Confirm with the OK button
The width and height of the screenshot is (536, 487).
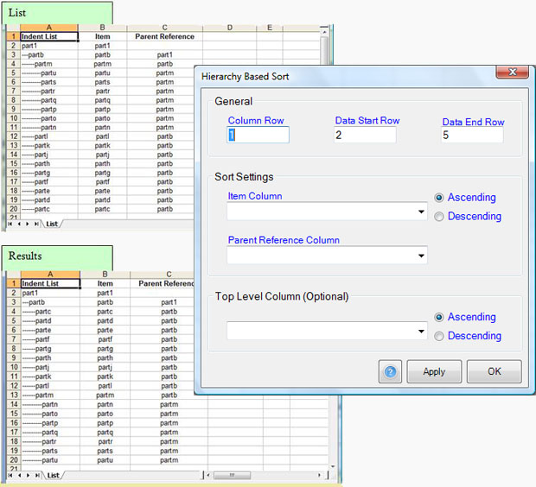pyautogui.click(x=494, y=371)
